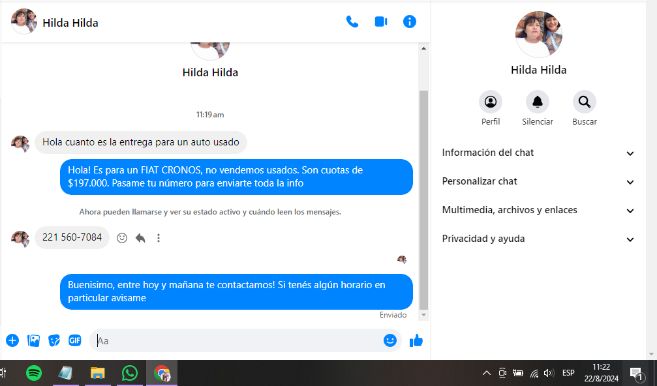Click the seen-by avatar read receipt
657x386 pixels.
tap(402, 260)
